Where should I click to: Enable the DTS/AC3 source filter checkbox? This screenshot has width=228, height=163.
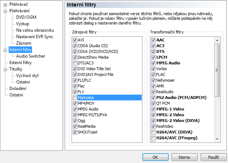click(75, 63)
